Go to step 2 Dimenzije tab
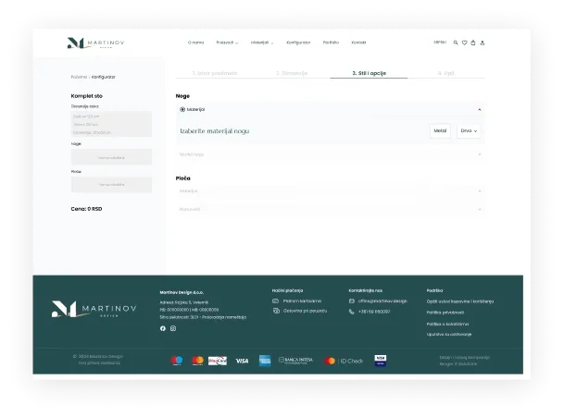 (x=292, y=73)
